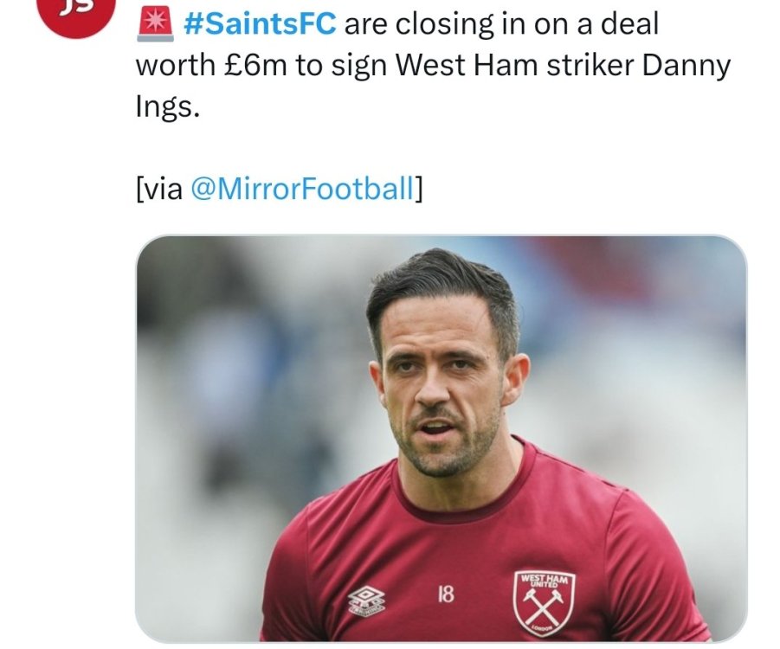Click the "[via" text before the mention

[x=159, y=190]
